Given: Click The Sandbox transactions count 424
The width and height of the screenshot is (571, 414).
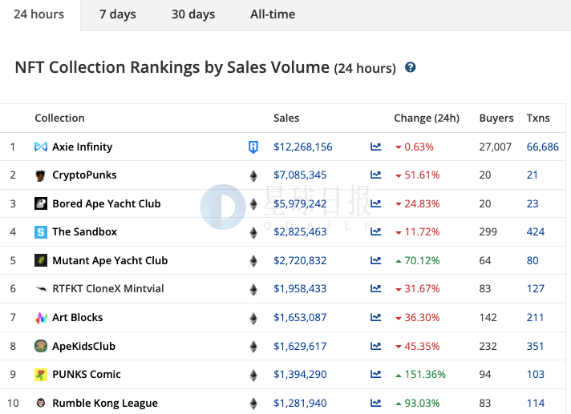Looking at the screenshot, I should click(536, 232).
